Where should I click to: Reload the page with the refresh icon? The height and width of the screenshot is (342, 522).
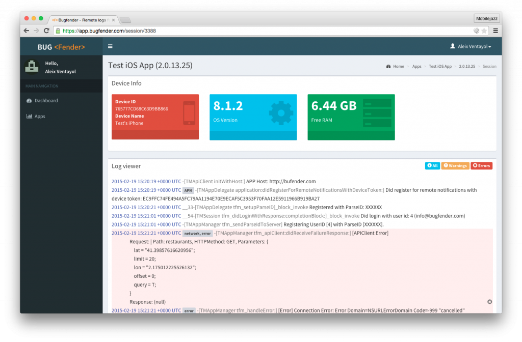46,31
